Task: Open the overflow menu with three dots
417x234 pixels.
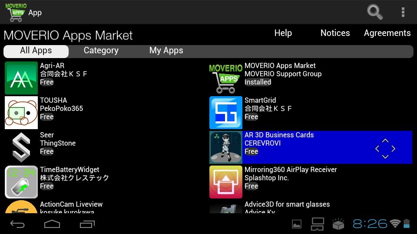Action: click(403, 12)
